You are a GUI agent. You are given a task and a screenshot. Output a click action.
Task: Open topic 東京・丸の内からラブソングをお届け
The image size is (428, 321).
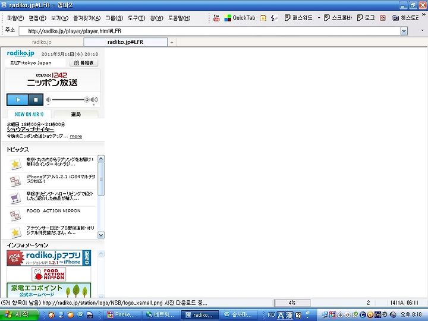tap(60, 162)
